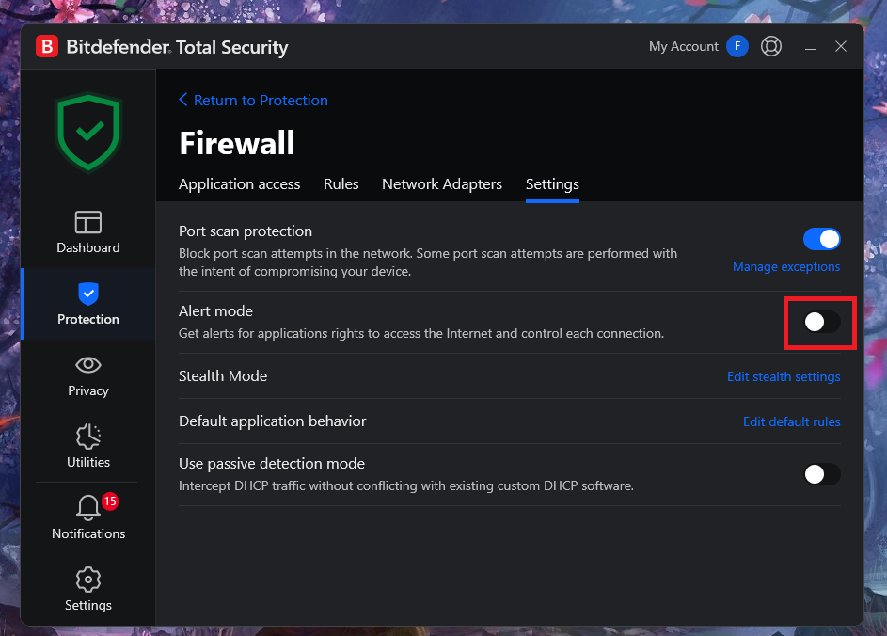
Task: Click the green shield status icon
Action: [88, 133]
